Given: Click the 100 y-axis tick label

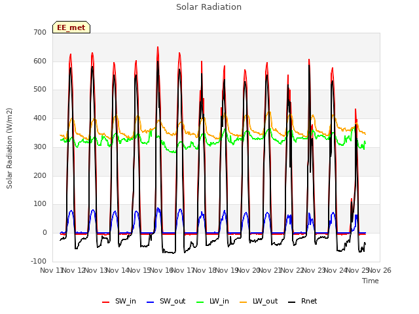Looking at the screenshot, I should [40, 204].
